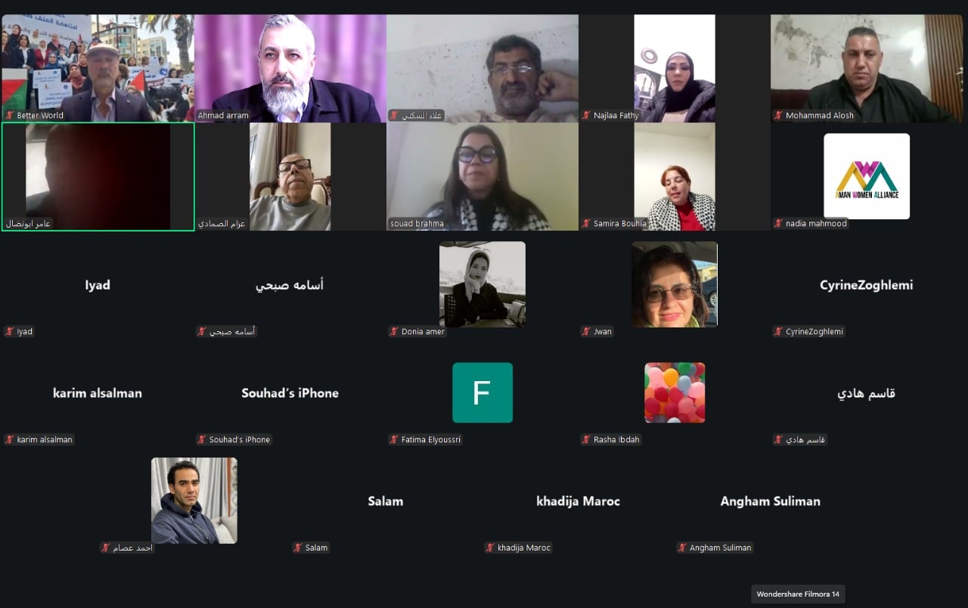The image size is (968, 608).
Task: Select Ahmad arram's video tile
Action: click(x=290, y=69)
